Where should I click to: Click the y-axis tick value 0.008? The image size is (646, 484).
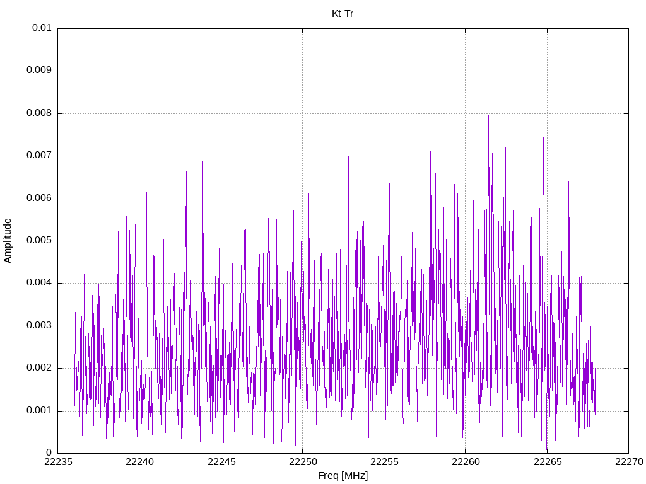pos(38,113)
